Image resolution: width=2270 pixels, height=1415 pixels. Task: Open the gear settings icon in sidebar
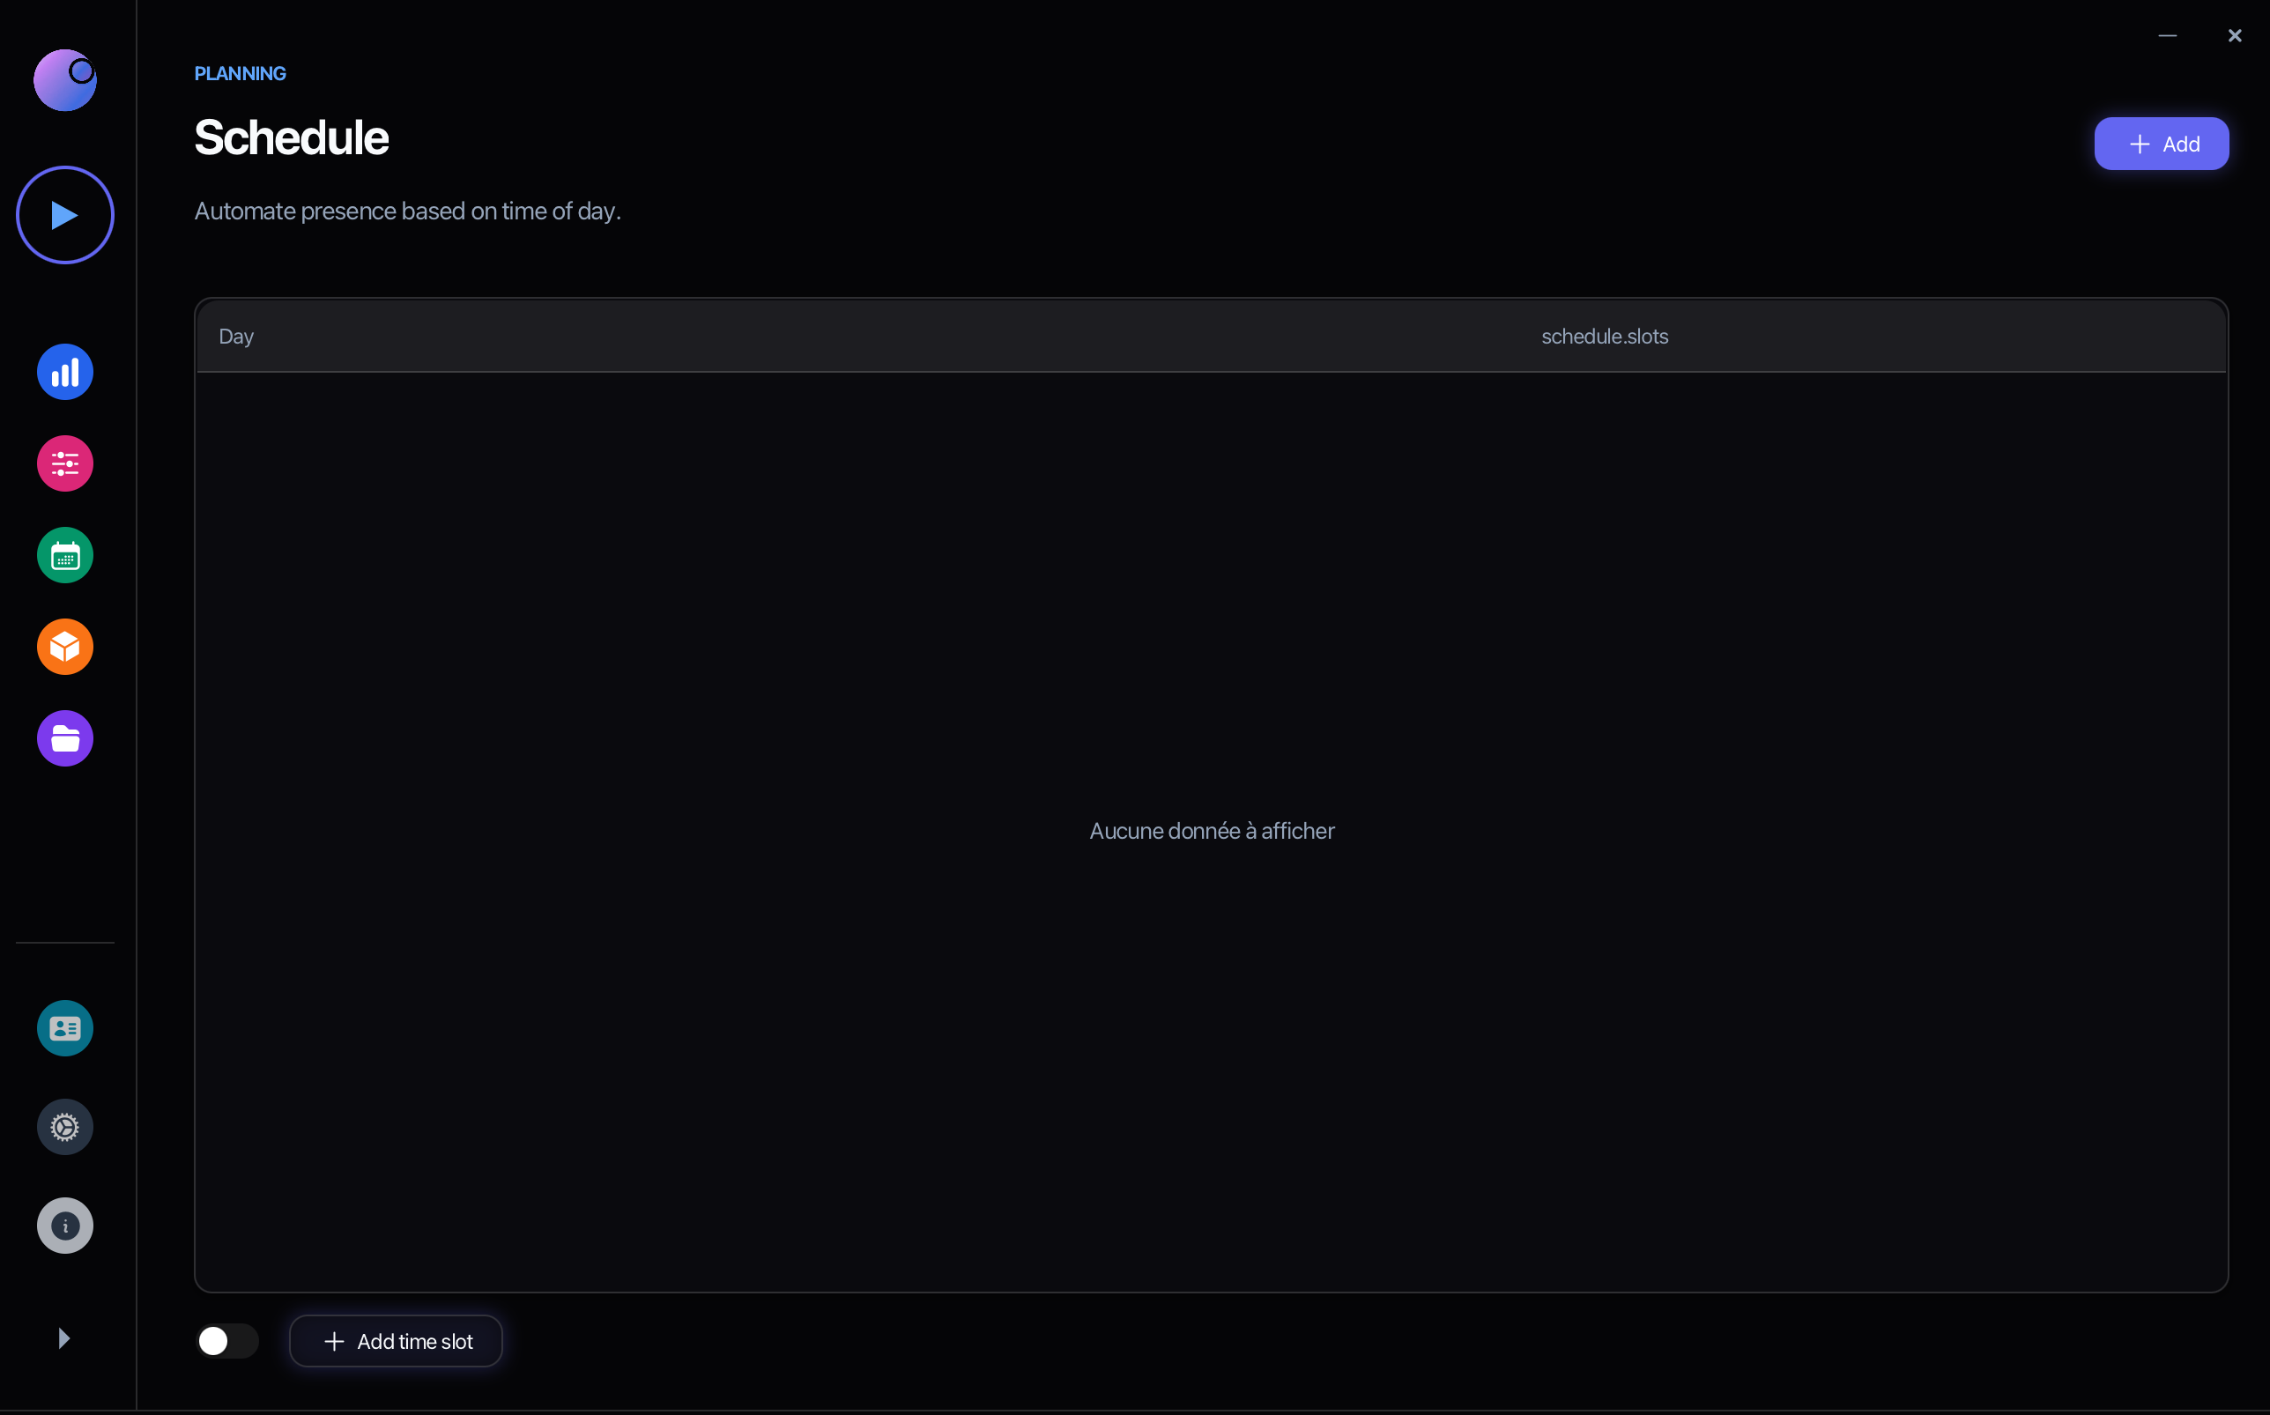[64, 1127]
